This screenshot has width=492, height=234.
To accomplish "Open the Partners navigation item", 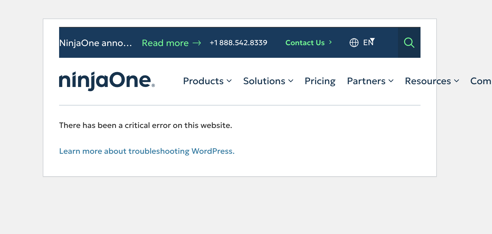I will [366, 81].
